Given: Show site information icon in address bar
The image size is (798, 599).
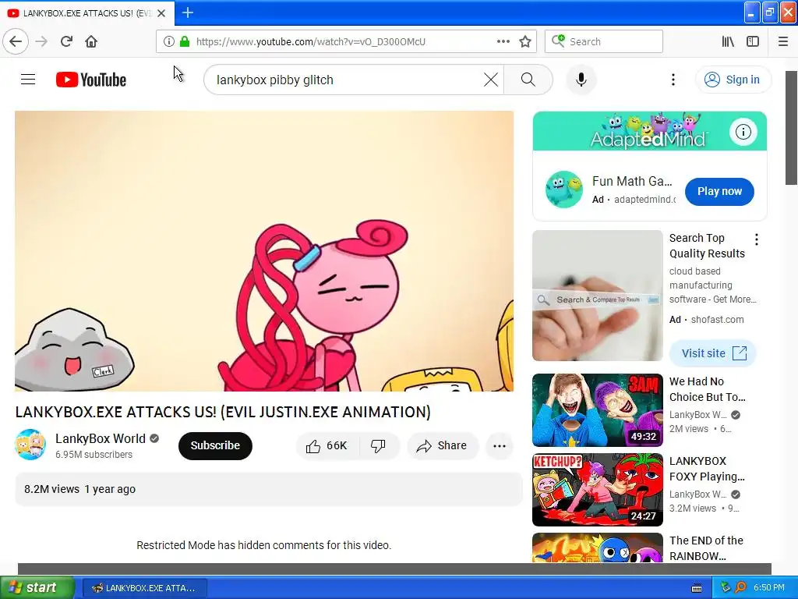Looking at the screenshot, I should pos(168,41).
